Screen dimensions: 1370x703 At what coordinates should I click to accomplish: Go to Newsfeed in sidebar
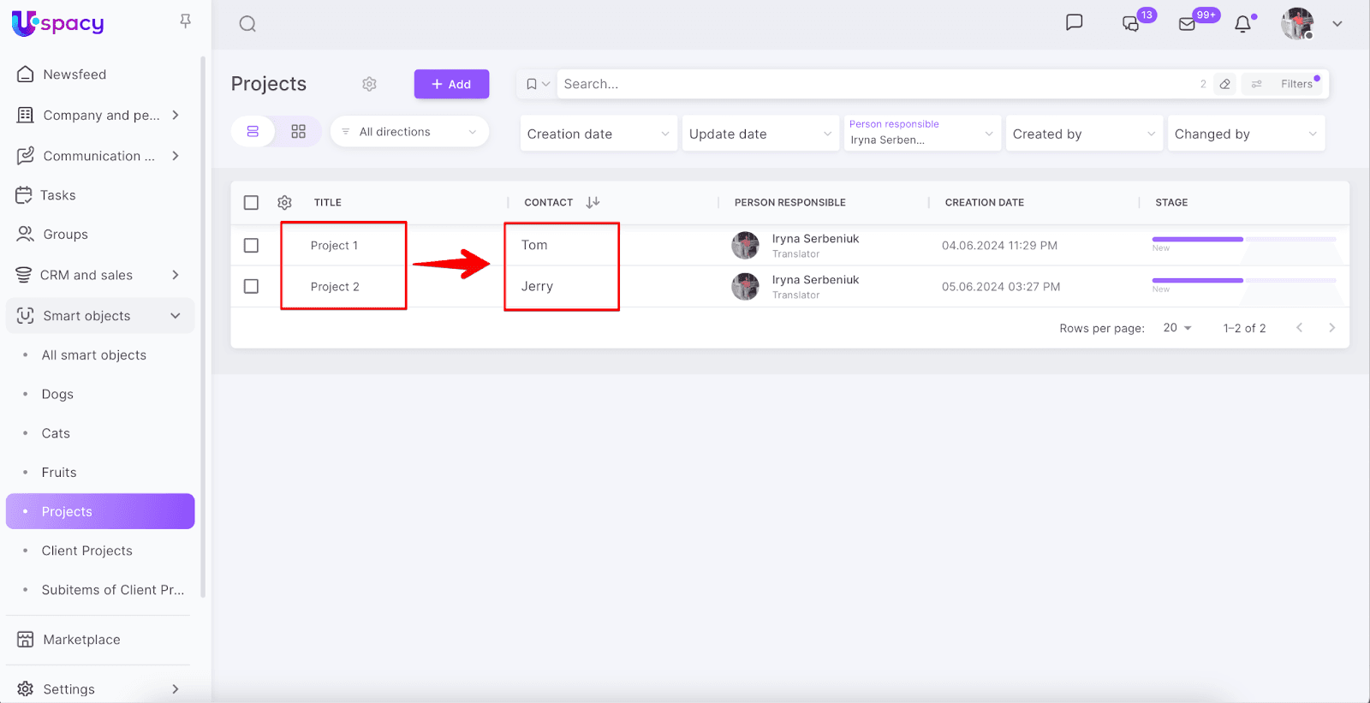pos(74,74)
